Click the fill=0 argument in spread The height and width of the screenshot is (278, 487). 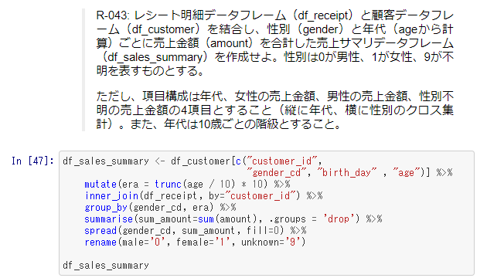(x=263, y=231)
